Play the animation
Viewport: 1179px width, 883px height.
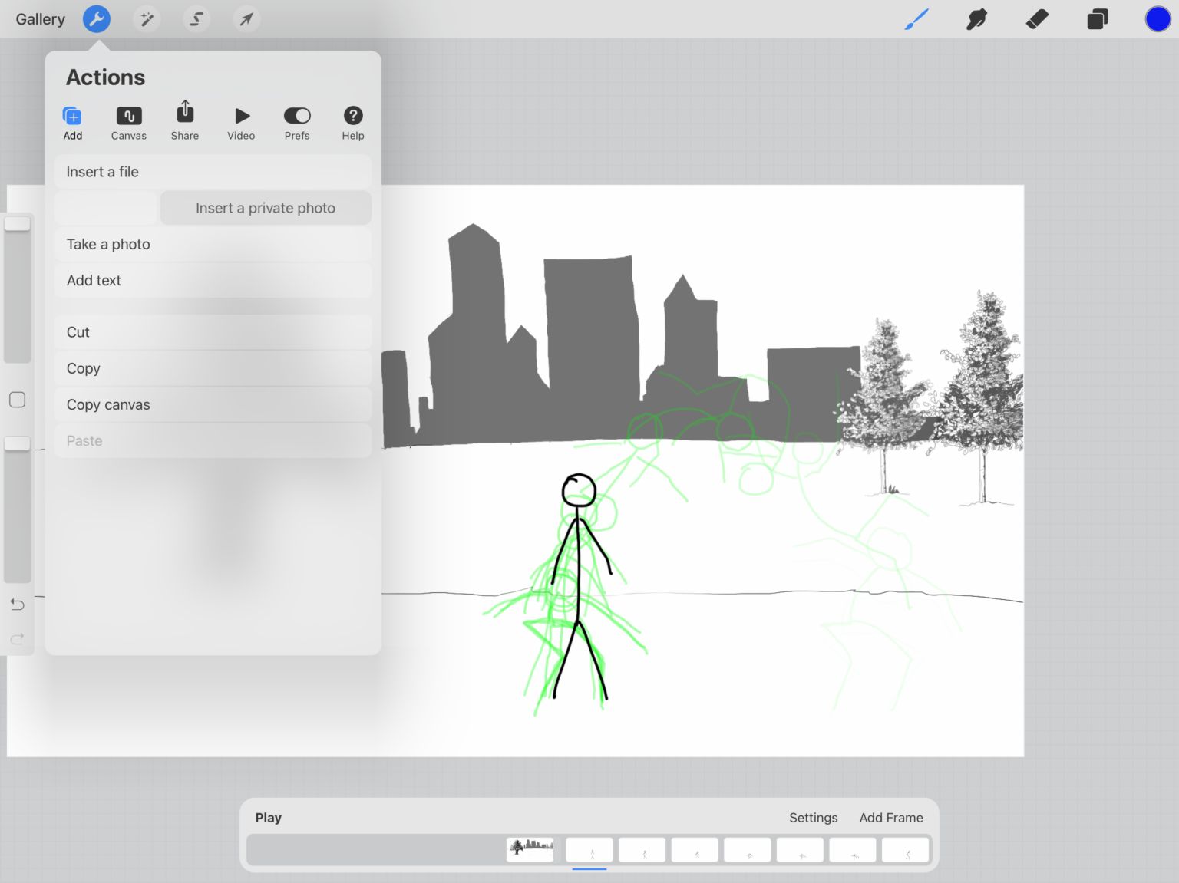point(268,818)
